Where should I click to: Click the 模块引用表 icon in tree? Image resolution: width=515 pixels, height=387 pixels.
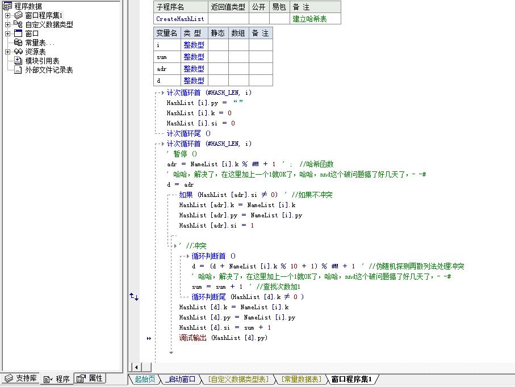pyautogui.click(x=18, y=61)
